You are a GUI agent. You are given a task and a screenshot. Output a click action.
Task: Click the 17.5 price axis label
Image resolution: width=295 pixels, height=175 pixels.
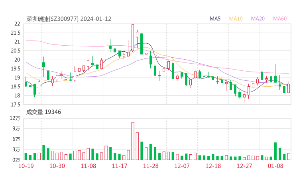click(16, 105)
